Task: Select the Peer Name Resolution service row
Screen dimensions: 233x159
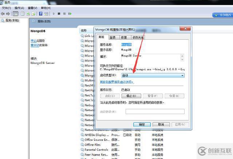Action: [122, 155]
